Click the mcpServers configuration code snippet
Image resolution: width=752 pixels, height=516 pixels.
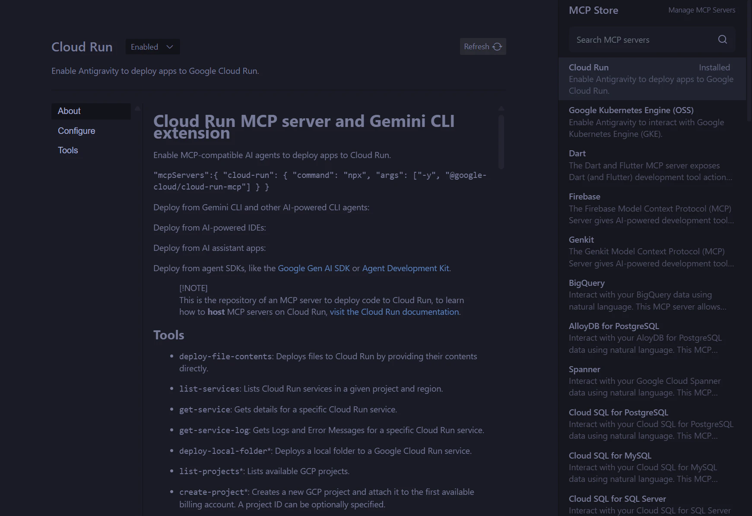[320, 181]
